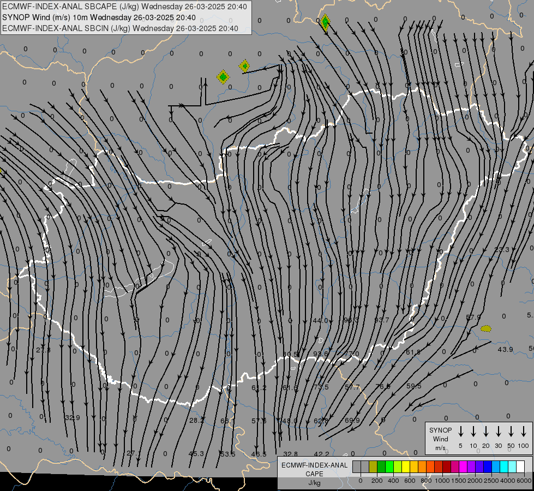Screen dimensions: 534x491
Task: Click the map value 73.5
Action: (x=321, y=387)
